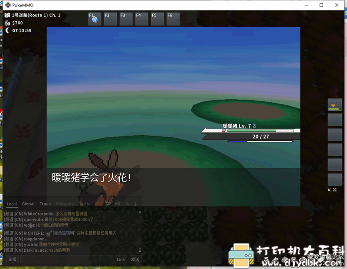Click the map icon beside Route 1 label
Viewport: 347px width, 269px height.
click(7, 15)
